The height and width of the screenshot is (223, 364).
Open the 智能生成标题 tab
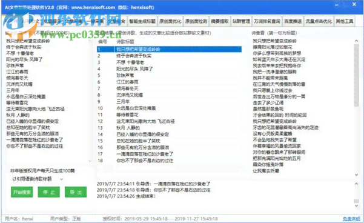click(142, 21)
